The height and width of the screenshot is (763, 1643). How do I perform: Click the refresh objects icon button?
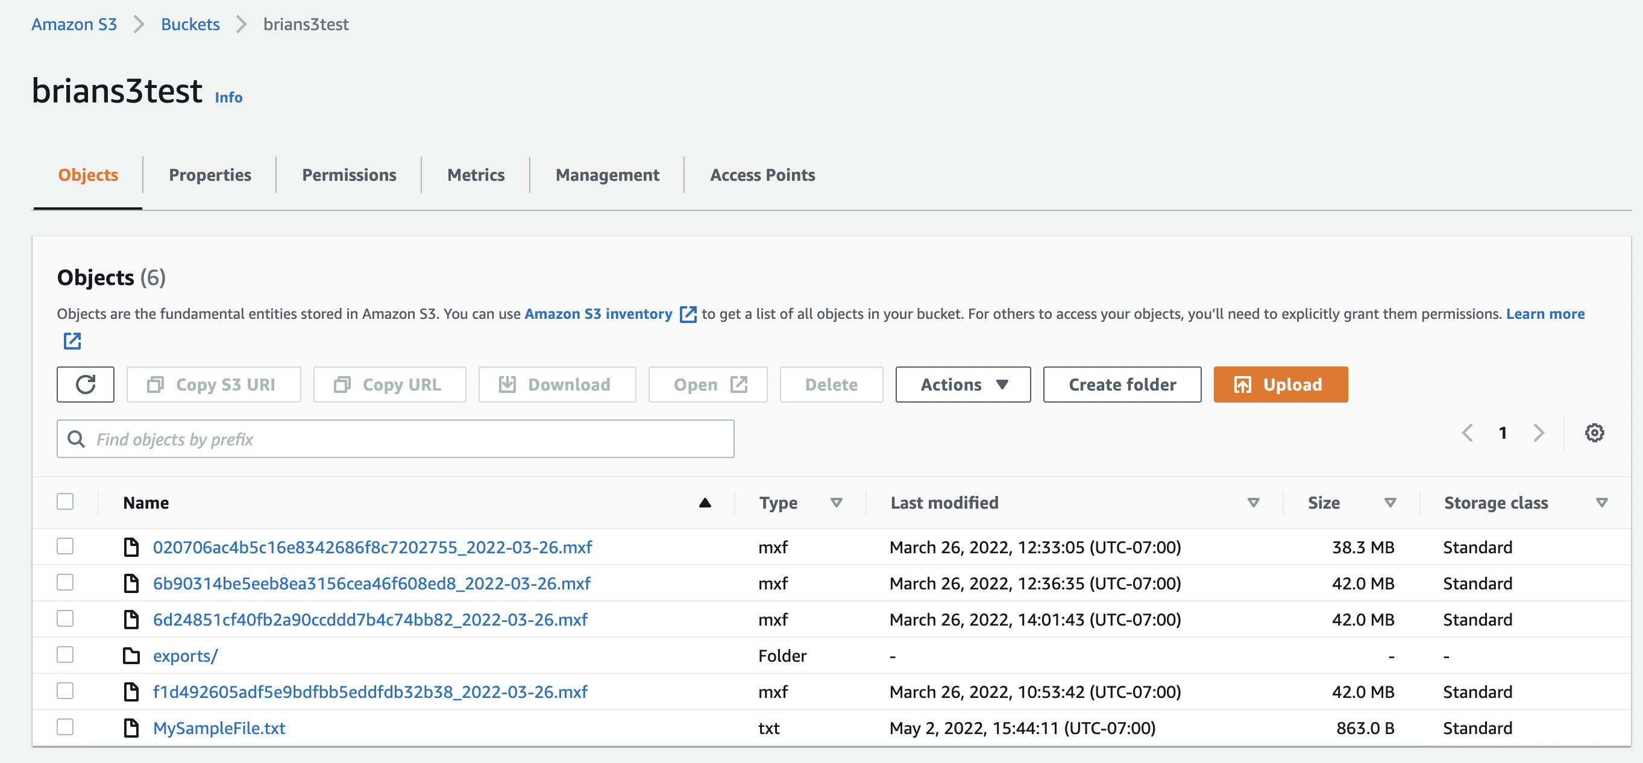pos(86,384)
